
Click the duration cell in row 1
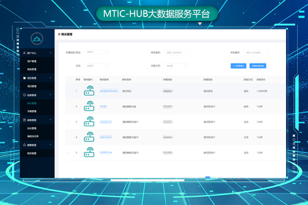click(262, 91)
